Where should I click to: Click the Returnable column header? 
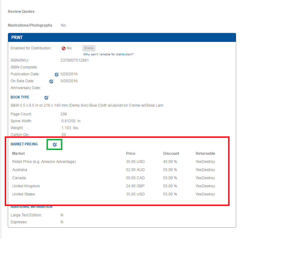205,154
